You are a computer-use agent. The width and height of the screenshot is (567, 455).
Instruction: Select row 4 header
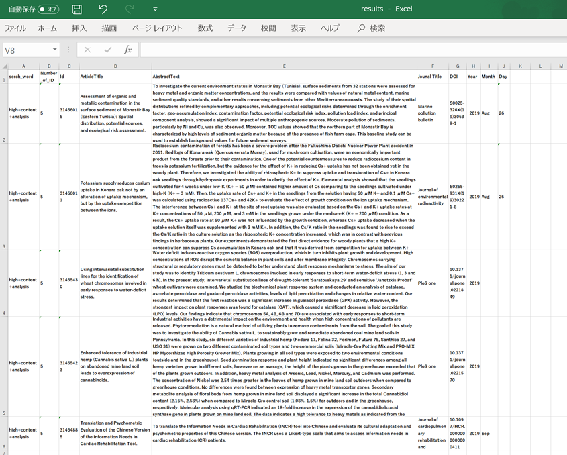point(4,283)
